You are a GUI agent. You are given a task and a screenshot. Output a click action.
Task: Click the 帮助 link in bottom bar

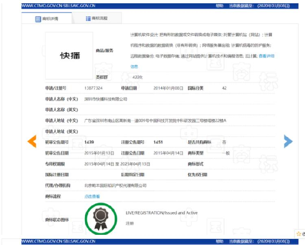point(220,241)
